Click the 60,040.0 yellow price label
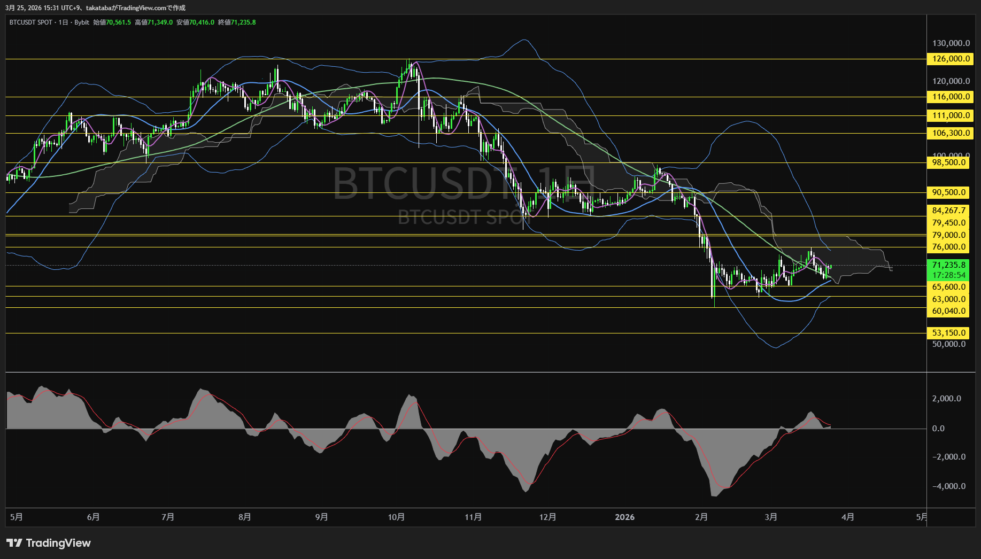The width and height of the screenshot is (981, 559). point(948,311)
